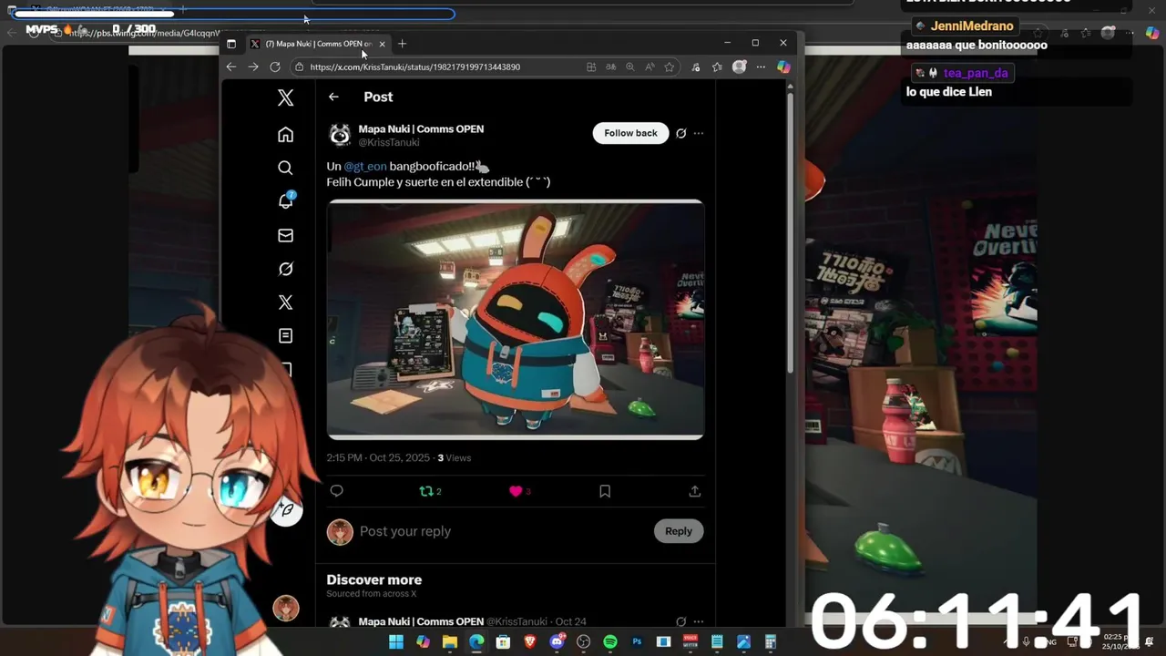1166x656 pixels.
Task: Click the Follow back button
Action: pos(630,133)
